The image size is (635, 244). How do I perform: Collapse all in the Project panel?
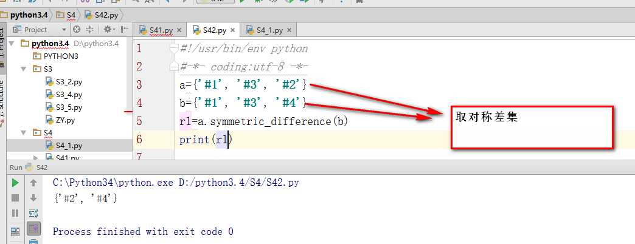pyautogui.click(x=90, y=30)
